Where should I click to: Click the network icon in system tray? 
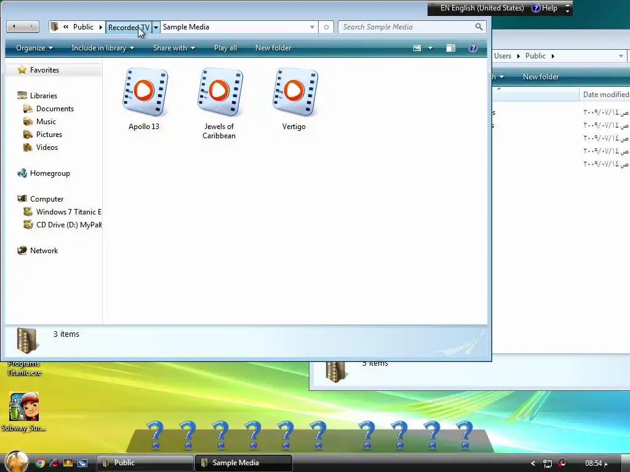click(x=547, y=463)
